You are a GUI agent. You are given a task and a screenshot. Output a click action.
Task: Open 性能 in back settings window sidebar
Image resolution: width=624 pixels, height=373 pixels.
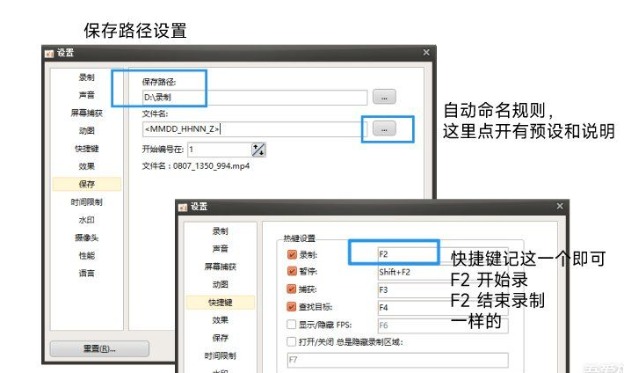tap(86, 255)
